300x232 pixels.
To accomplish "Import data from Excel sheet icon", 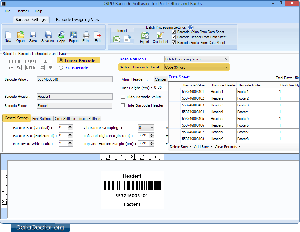I will [117, 39].
